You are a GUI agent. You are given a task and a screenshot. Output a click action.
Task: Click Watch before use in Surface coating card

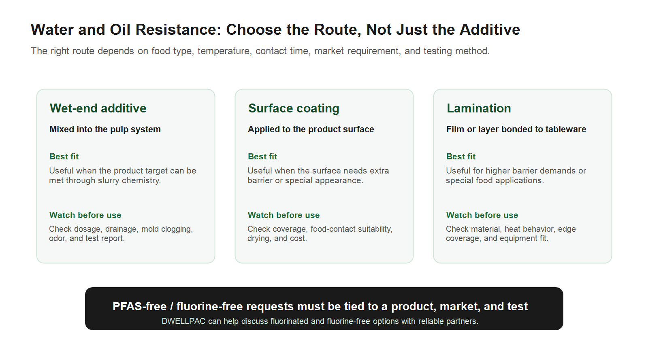click(x=283, y=215)
